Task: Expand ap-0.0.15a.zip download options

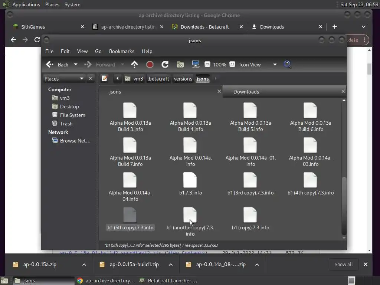Action: coord(84,265)
